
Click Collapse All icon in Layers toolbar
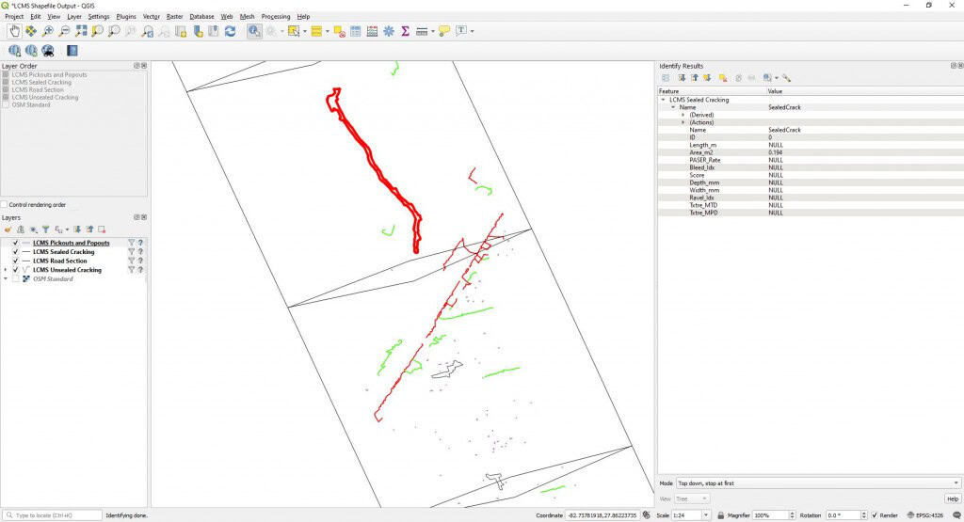89,229
